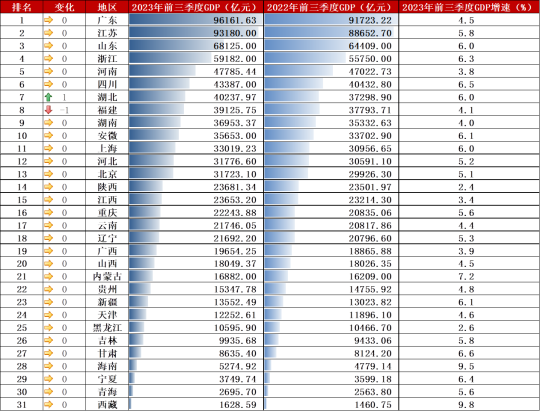Select 2.4 growth rate for 陕西

(x=466, y=187)
